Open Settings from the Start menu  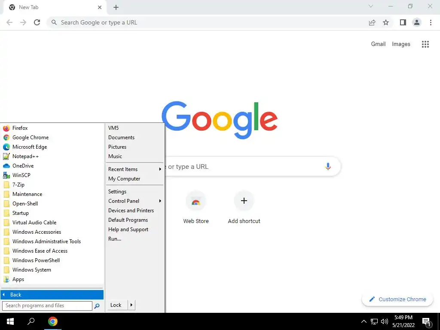click(134, 192)
